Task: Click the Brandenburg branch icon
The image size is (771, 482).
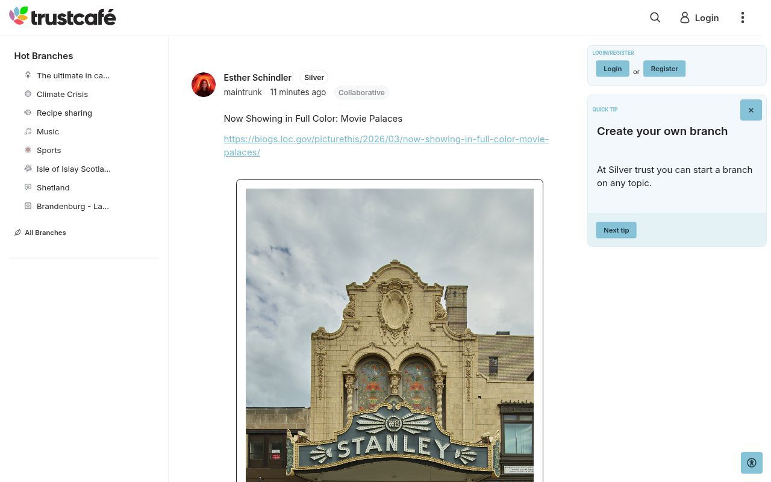Action: tap(28, 206)
